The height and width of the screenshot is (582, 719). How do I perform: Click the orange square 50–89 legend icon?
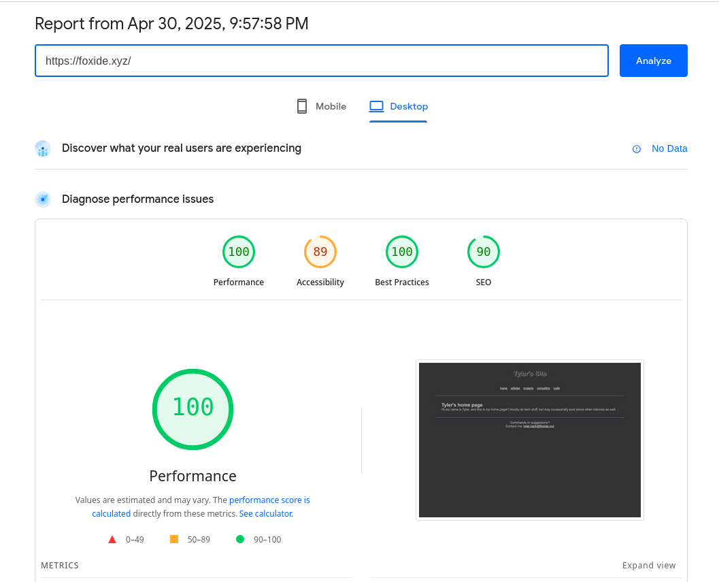(x=173, y=539)
